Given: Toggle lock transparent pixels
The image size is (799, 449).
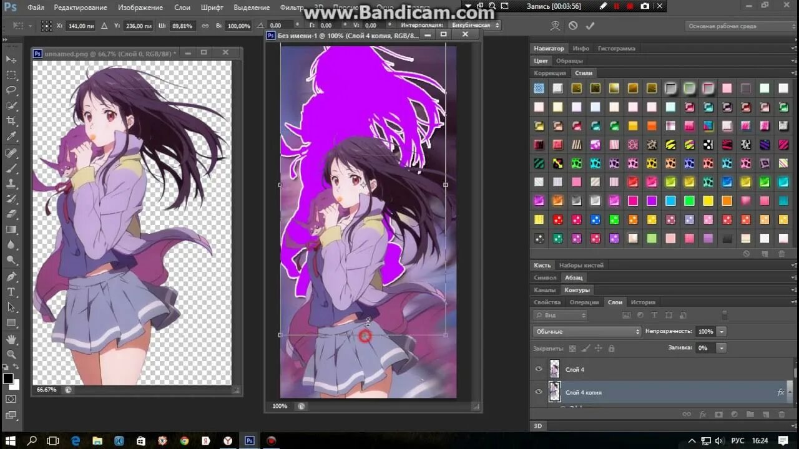Looking at the screenshot, I should (573, 349).
